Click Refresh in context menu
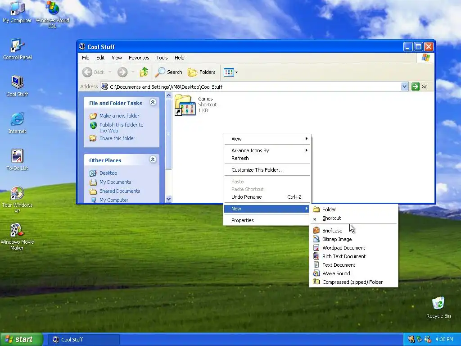 click(267, 158)
